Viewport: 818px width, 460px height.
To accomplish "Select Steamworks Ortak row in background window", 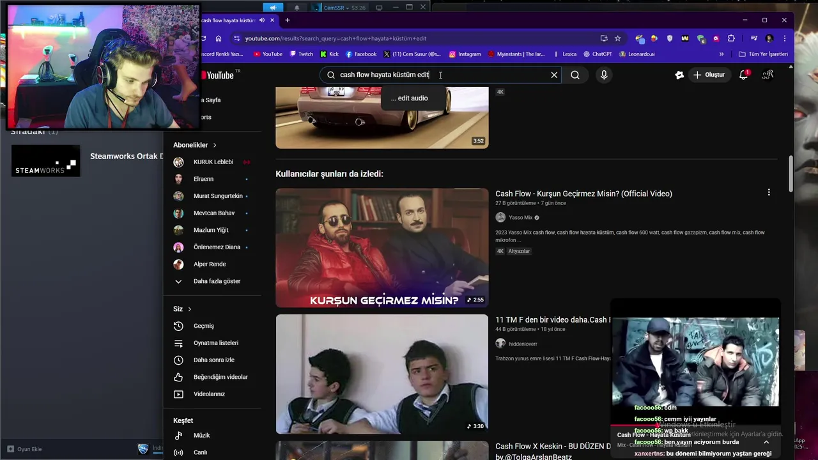I will pyautogui.click(x=87, y=160).
